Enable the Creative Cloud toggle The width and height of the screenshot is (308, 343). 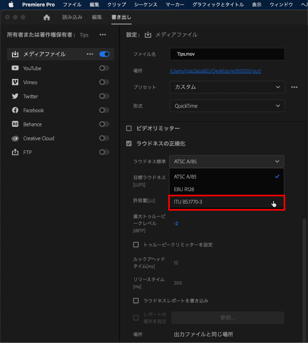click(104, 138)
